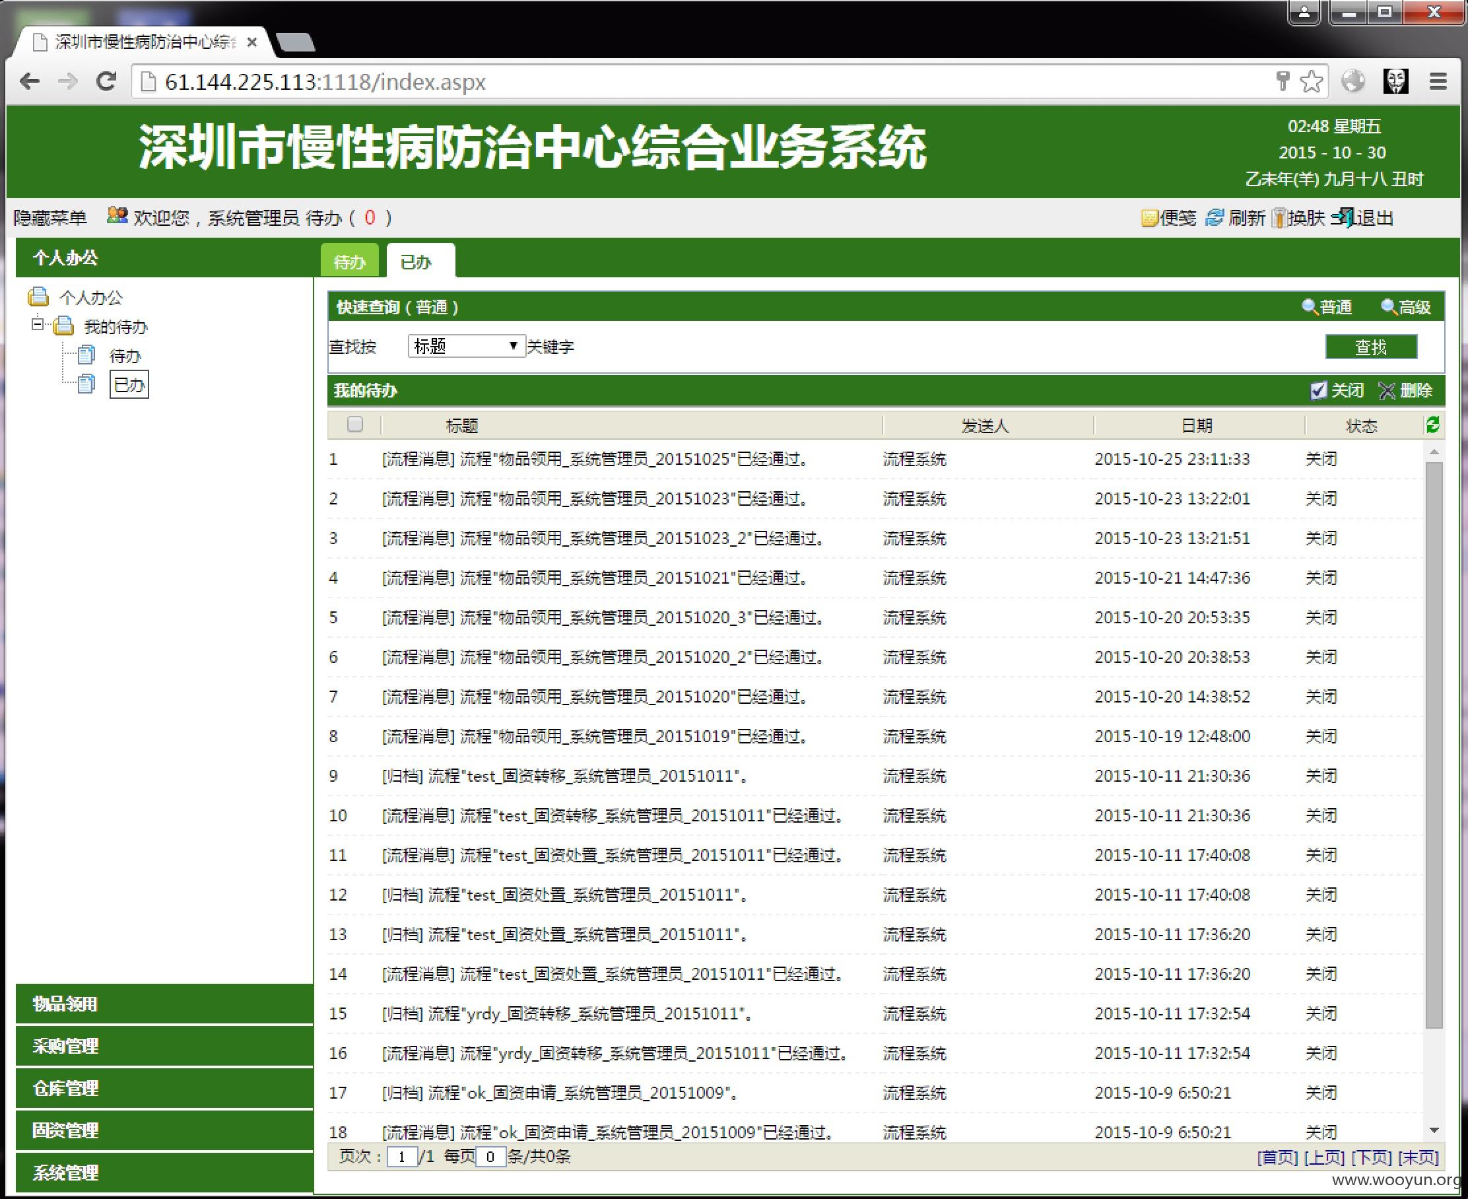Open the 便笺 notes icon
Screen dimensions: 1468x1199
(x=1149, y=219)
